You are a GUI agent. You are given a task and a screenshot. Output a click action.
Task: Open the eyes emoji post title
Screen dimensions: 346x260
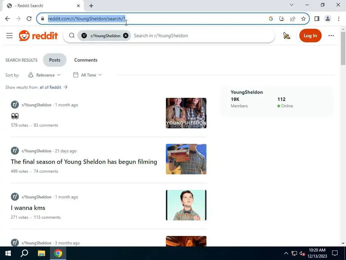pyautogui.click(x=15, y=116)
